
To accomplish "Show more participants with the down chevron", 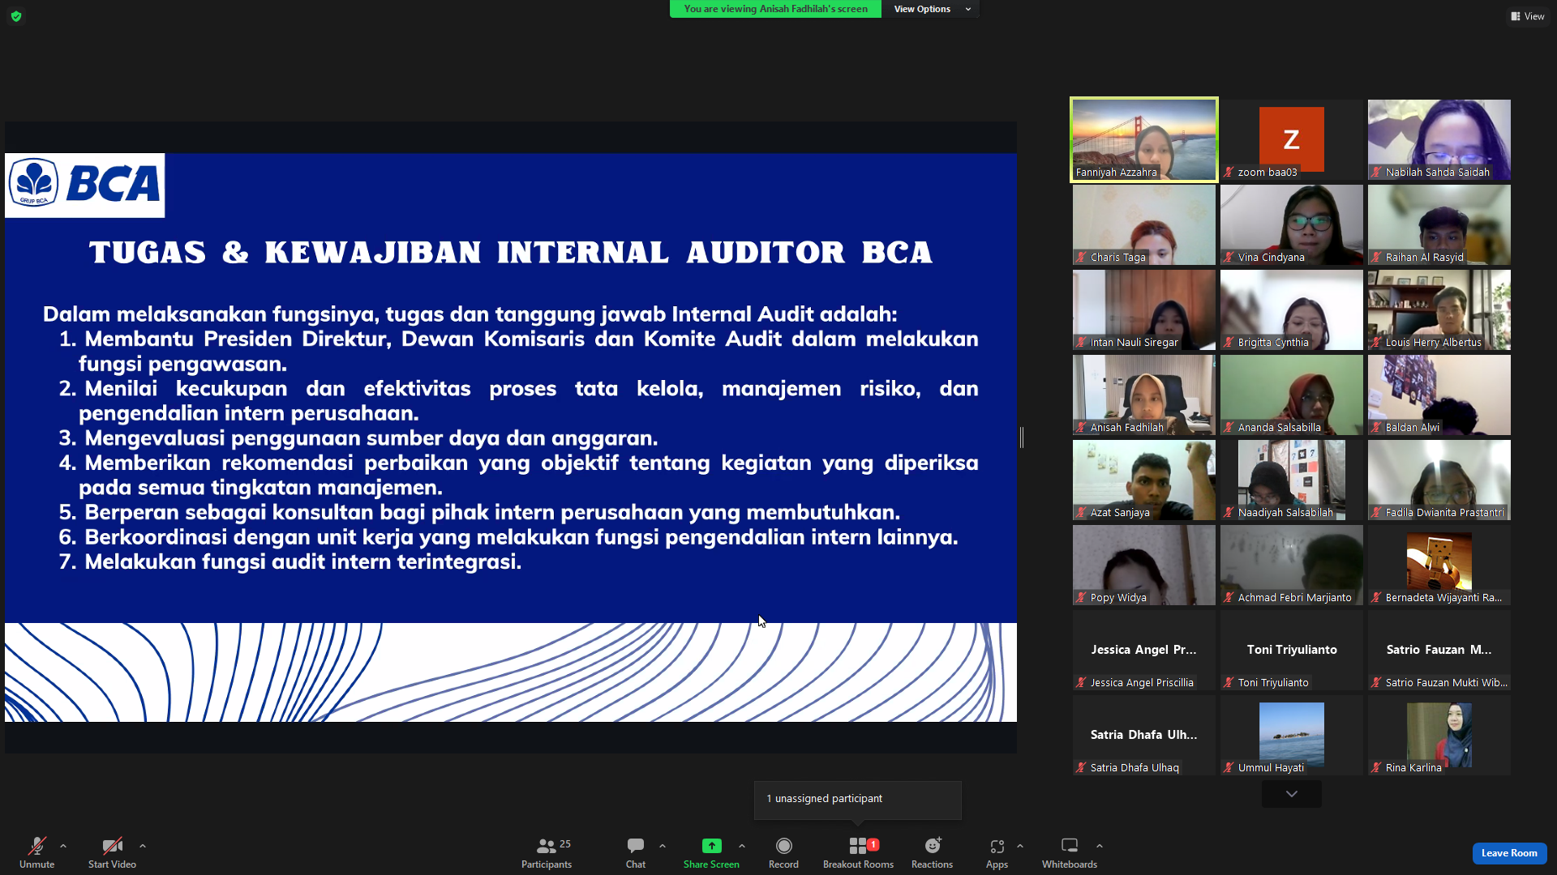I will tap(1292, 794).
